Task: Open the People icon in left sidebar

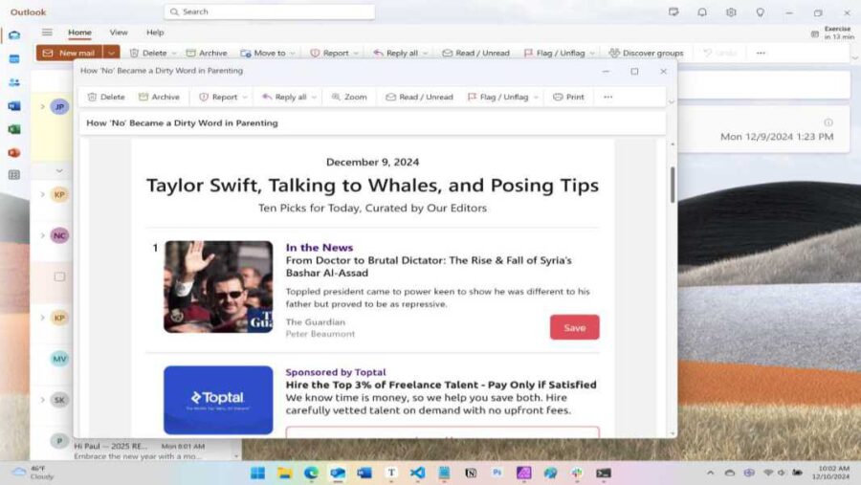Action: (x=13, y=82)
